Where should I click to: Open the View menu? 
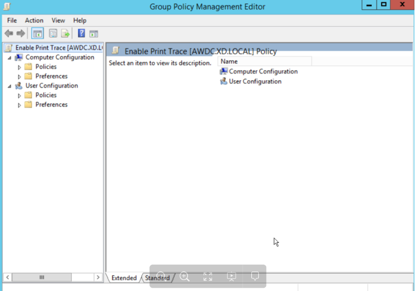58,20
